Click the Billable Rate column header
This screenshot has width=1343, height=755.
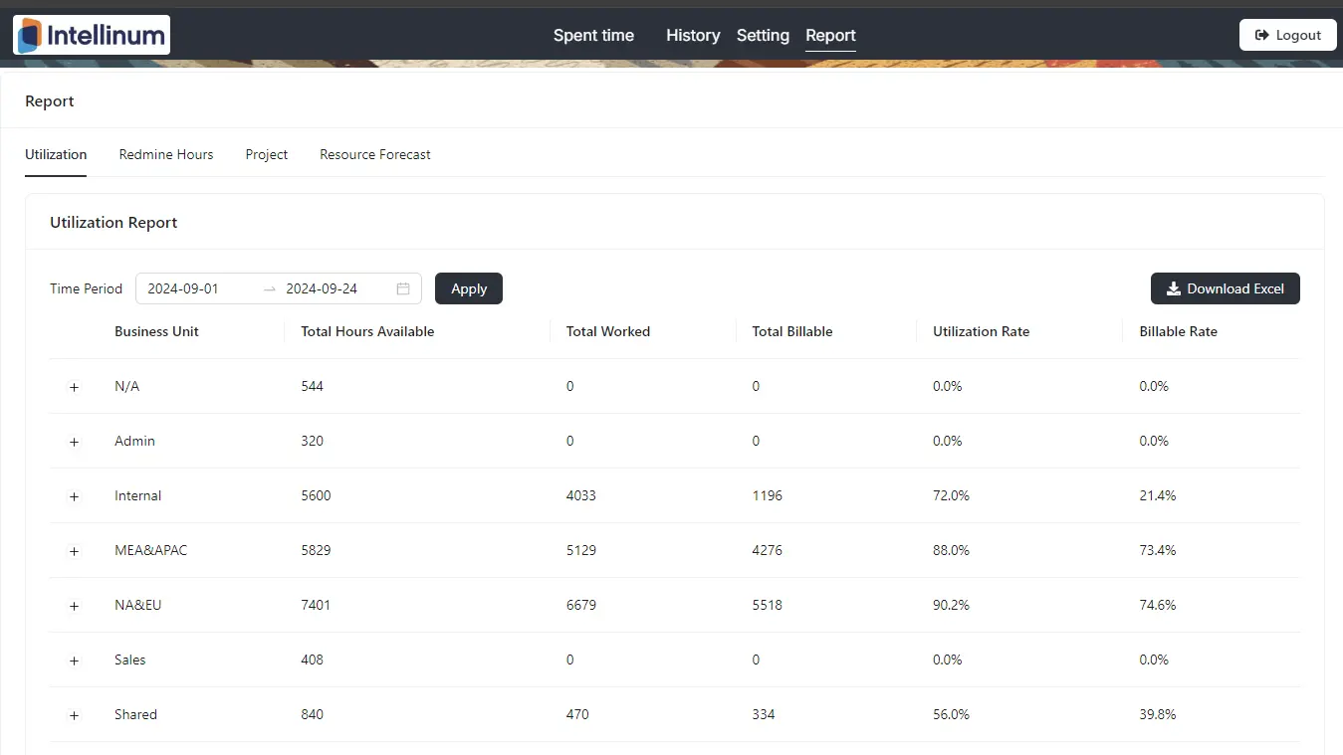click(x=1178, y=331)
